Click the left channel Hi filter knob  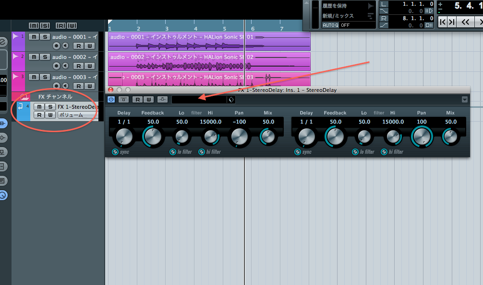click(x=211, y=137)
